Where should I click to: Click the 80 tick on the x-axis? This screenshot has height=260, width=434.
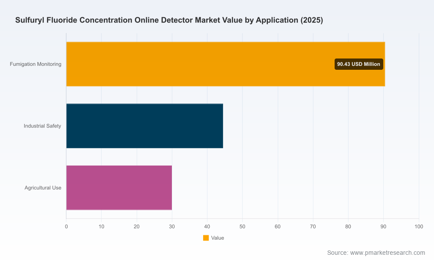coord(348,227)
